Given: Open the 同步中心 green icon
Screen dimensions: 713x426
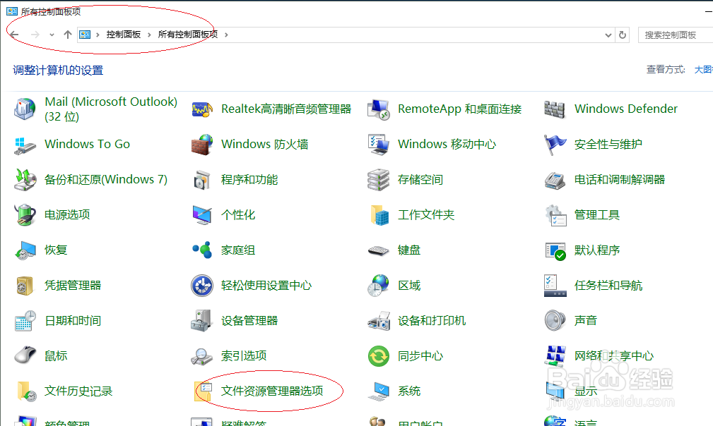Looking at the screenshot, I should pyautogui.click(x=378, y=356).
